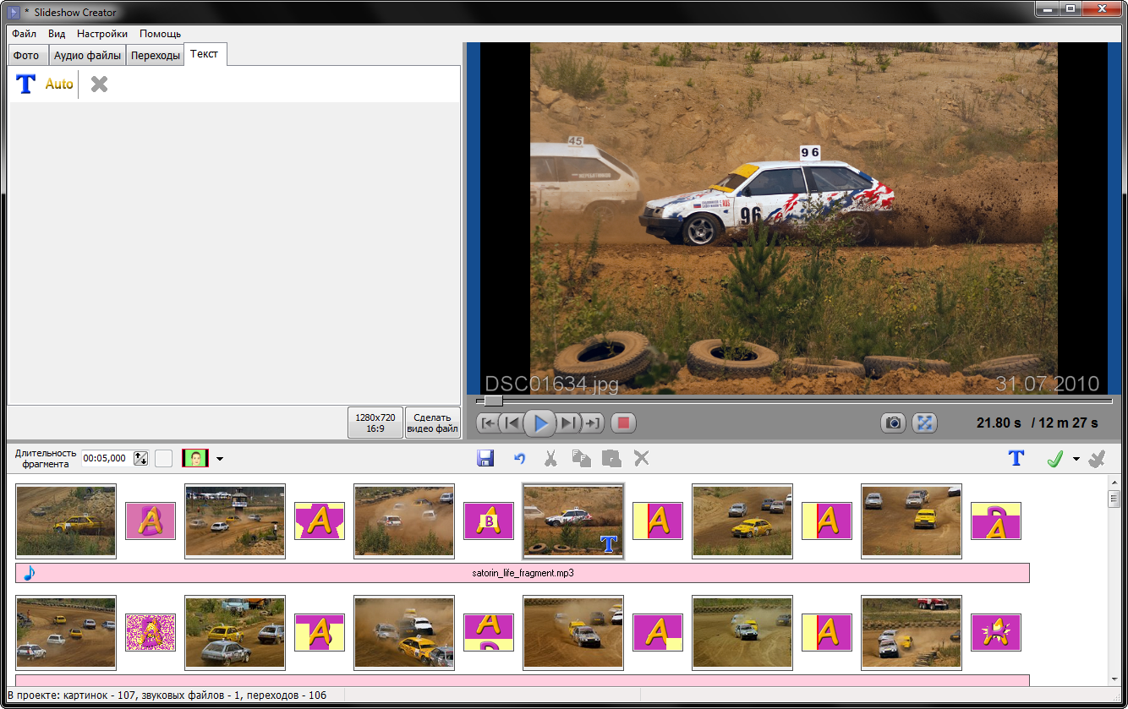Click the timeline vertical scrollbar handle
The image size is (1128, 709).
(1114, 499)
